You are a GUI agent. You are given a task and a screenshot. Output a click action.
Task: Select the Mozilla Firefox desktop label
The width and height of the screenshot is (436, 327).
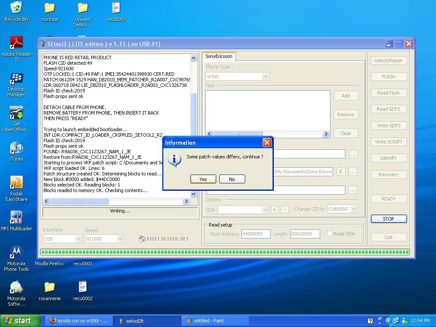(x=49, y=264)
